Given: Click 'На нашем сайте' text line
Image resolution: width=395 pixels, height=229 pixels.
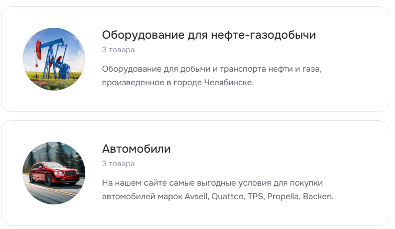Looking at the screenshot, I should point(212,182).
